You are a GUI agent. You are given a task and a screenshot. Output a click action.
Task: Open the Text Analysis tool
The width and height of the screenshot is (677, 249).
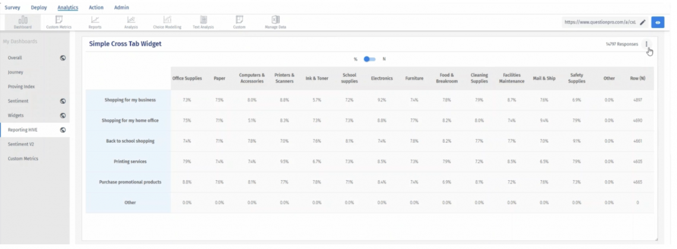click(x=204, y=22)
